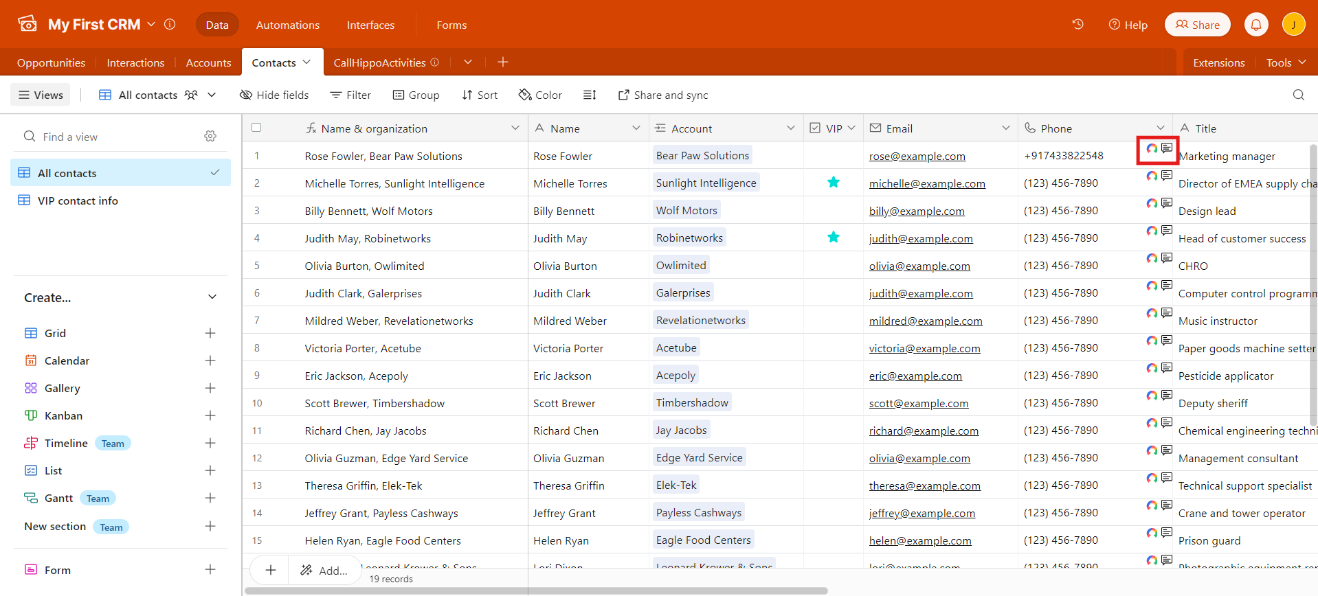This screenshot has height=596, width=1318.
Task: Toggle VIP checkbox for Billy Bennett
Action: 834,210
